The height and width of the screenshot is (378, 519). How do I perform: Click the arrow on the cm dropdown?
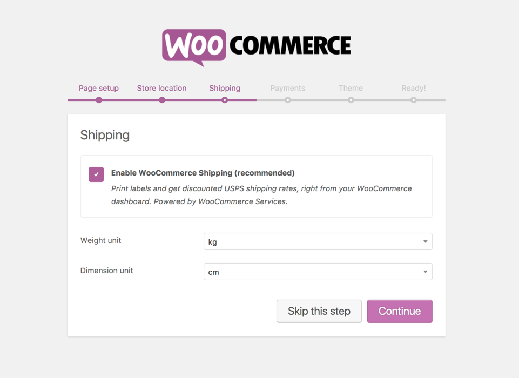point(426,272)
